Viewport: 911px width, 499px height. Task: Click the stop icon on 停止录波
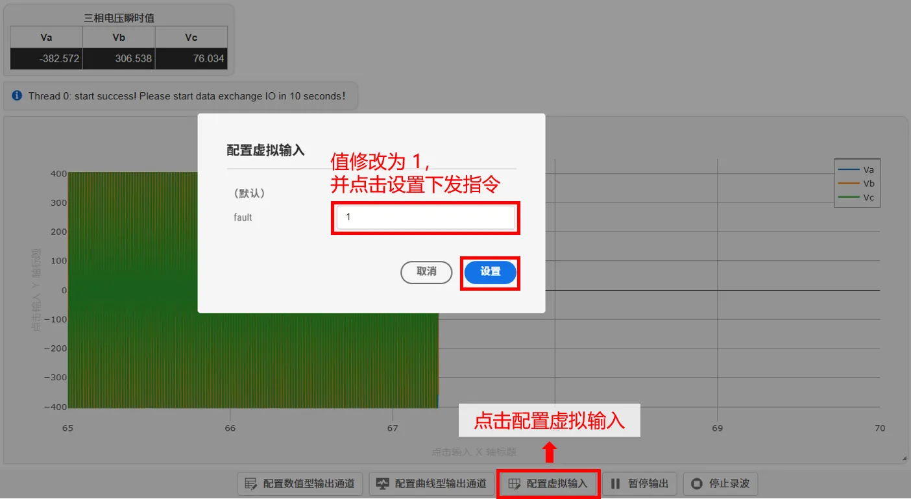697,483
